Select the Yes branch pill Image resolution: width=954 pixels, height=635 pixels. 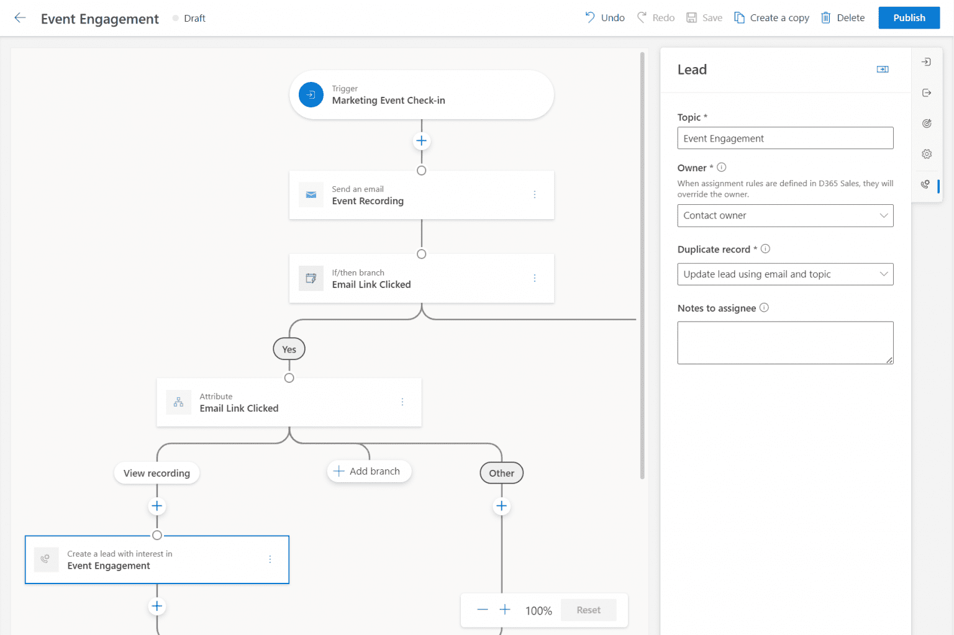point(288,348)
